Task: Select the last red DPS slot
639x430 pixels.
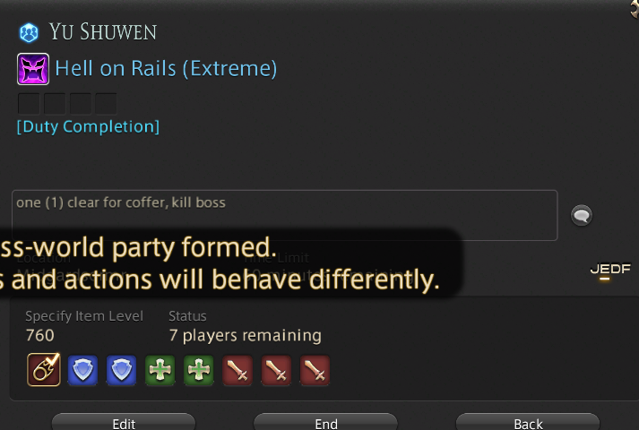Action: pos(315,370)
